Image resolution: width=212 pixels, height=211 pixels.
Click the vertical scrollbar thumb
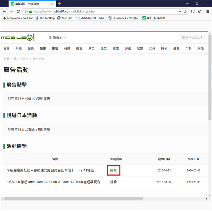click(x=210, y=77)
